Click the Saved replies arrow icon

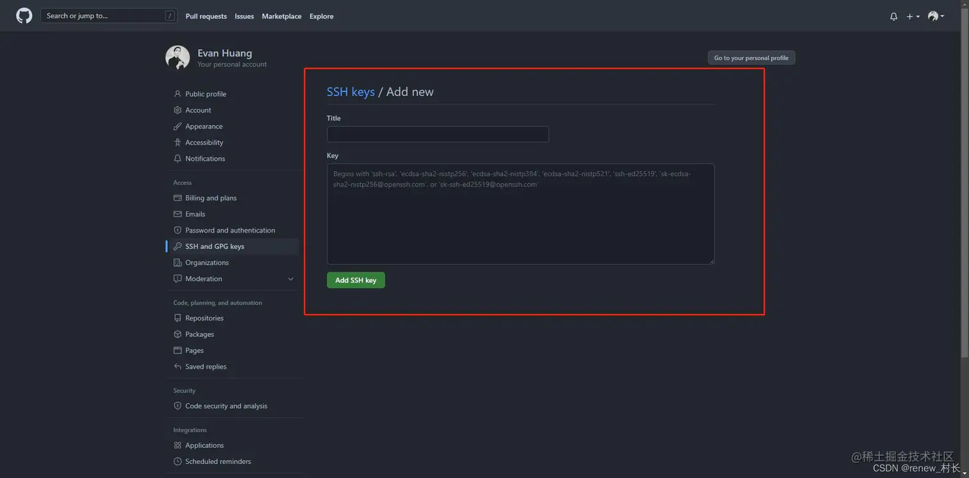[x=178, y=367]
